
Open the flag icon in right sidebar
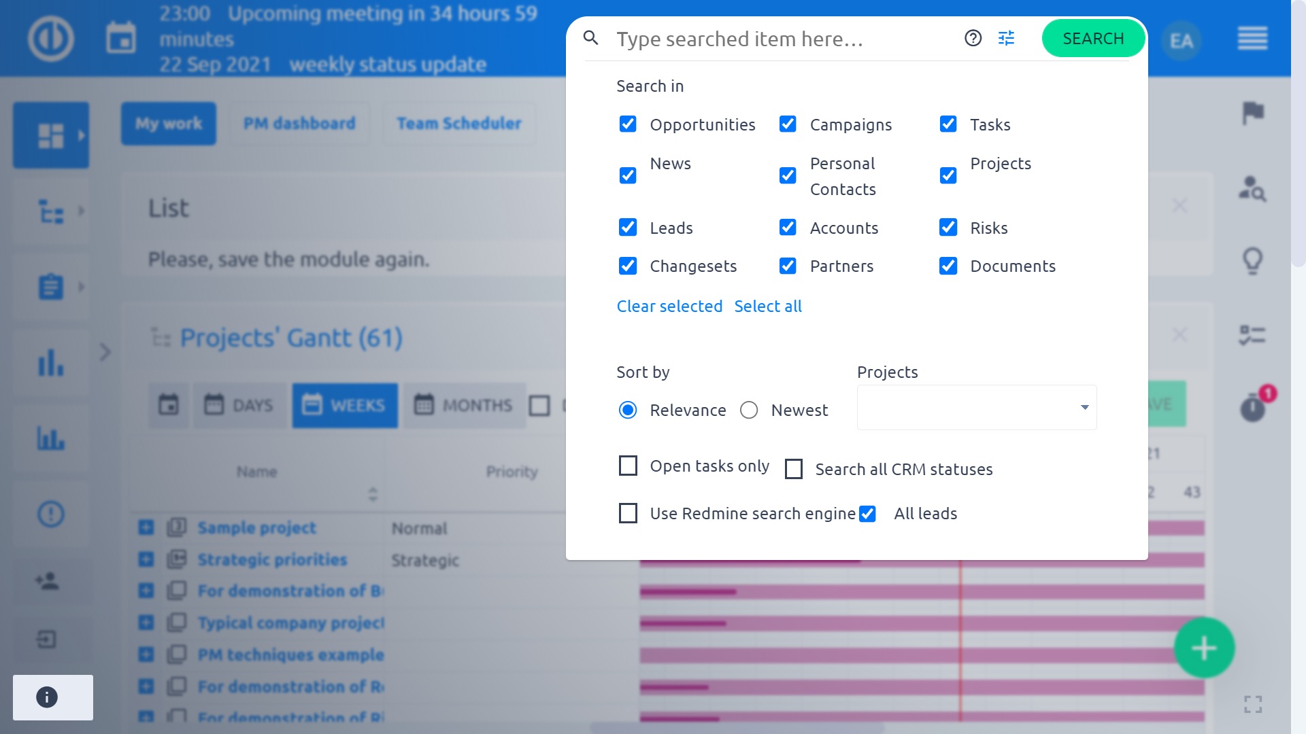[1252, 113]
